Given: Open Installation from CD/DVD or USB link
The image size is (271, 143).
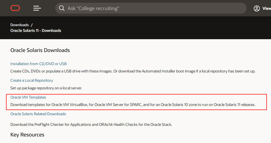Looking at the screenshot, I should tap(38, 64).
